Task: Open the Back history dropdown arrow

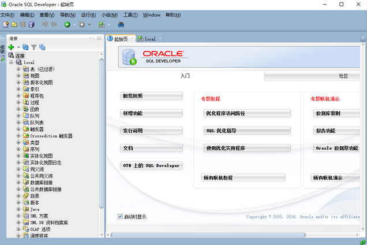Action: [74, 25]
